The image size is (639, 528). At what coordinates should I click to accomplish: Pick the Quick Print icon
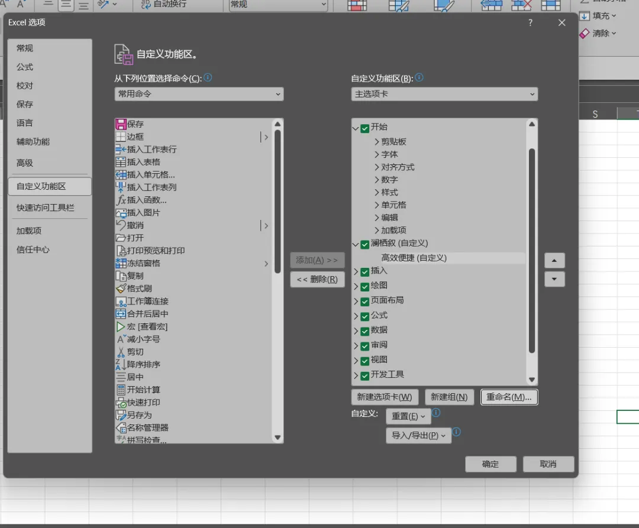tap(121, 402)
